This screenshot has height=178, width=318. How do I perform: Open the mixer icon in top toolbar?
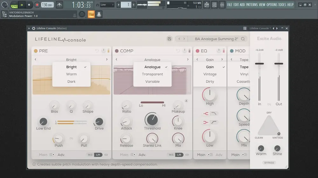pyautogui.click(x=222, y=5)
